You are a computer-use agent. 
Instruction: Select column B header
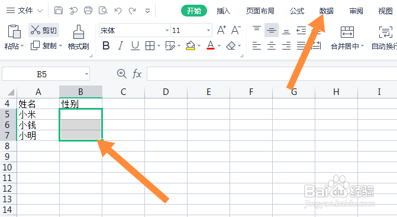pos(81,92)
